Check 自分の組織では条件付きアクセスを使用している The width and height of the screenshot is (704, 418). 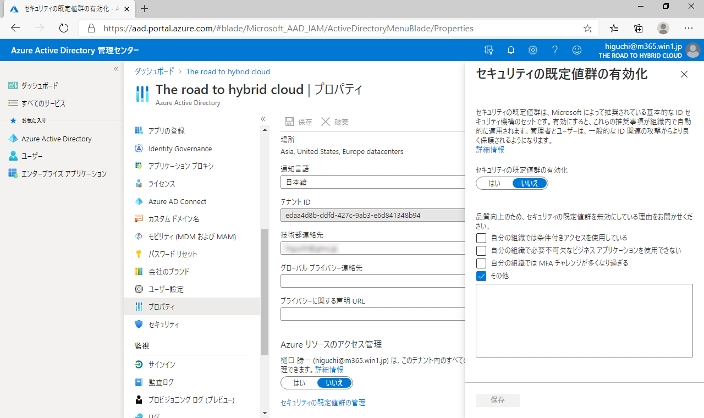click(481, 238)
